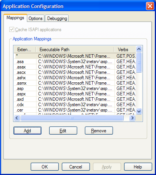Click the horizontal scroll left arrow
The height and width of the screenshot is (175, 156).
click(x=17, y=118)
